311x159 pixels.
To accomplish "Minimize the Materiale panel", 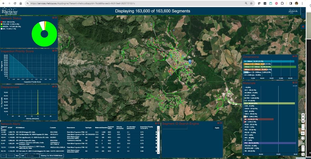I will pos(293,83).
